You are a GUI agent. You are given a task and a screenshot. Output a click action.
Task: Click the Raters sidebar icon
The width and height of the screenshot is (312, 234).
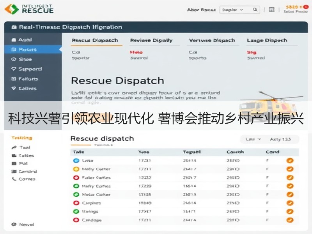point(14,50)
